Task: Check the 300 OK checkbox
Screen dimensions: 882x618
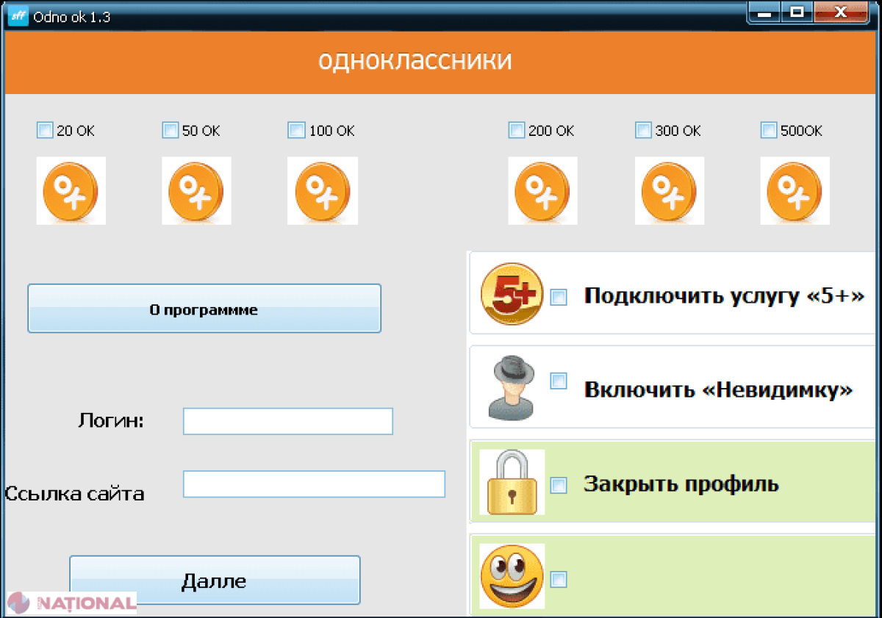Action: click(x=643, y=130)
